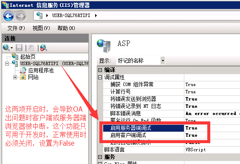The width and height of the screenshot is (240, 164).
Task: Click the Save floppy disk icon
Action: [19, 48]
